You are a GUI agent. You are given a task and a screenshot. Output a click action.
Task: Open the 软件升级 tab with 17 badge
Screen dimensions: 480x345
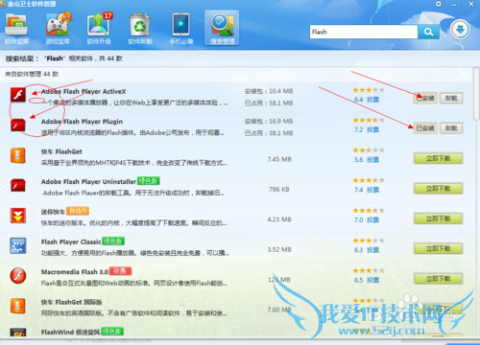click(99, 29)
